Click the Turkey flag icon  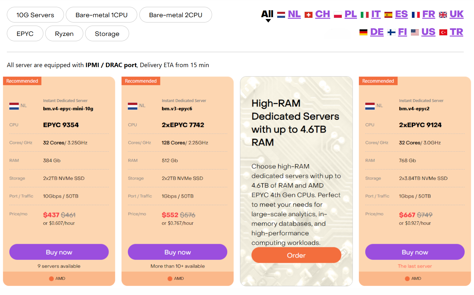[443, 32]
